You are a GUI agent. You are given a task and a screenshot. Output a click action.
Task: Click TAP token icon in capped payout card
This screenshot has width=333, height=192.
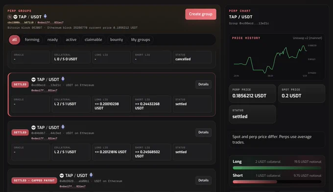(x=62, y=175)
